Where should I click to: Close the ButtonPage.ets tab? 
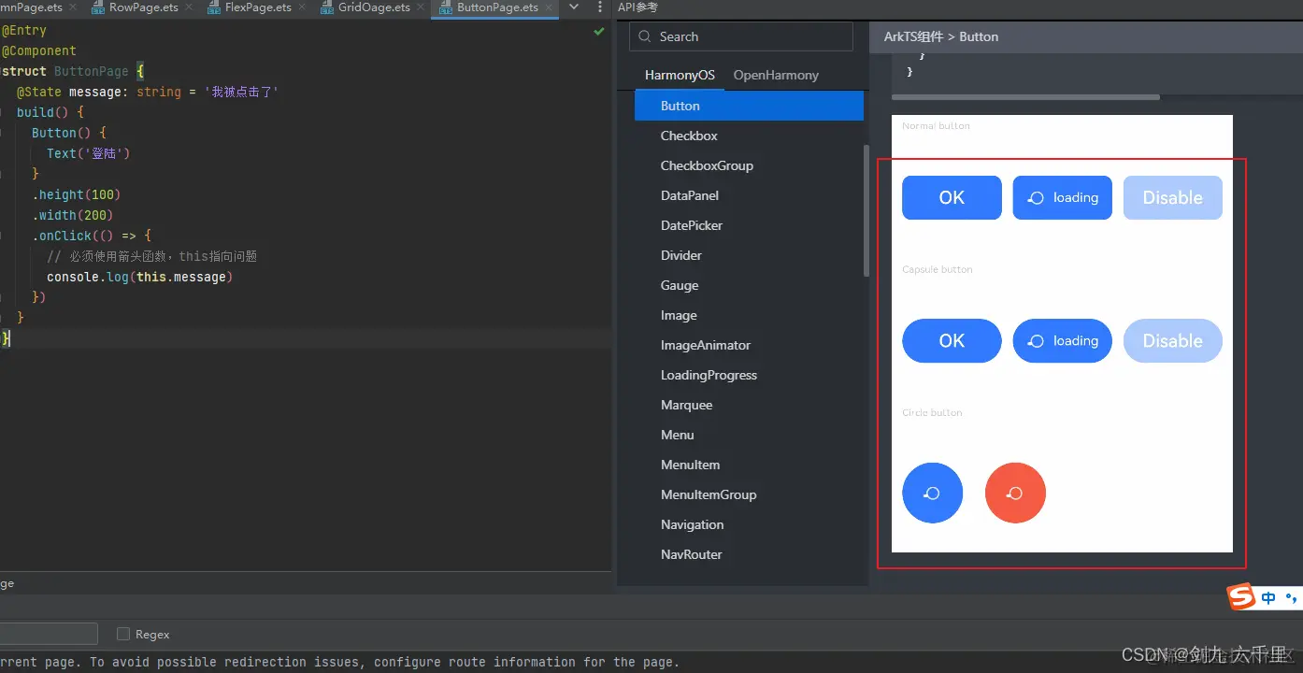click(x=549, y=7)
